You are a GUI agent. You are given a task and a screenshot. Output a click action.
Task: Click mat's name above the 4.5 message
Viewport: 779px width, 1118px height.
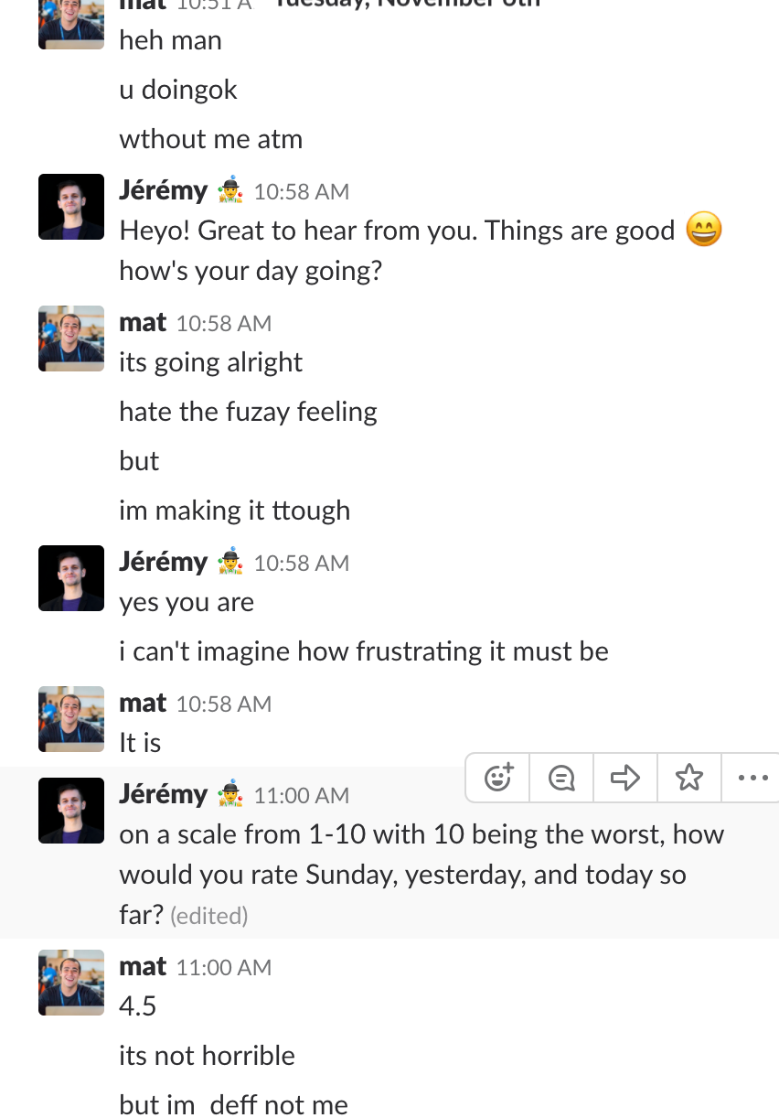tap(143, 966)
